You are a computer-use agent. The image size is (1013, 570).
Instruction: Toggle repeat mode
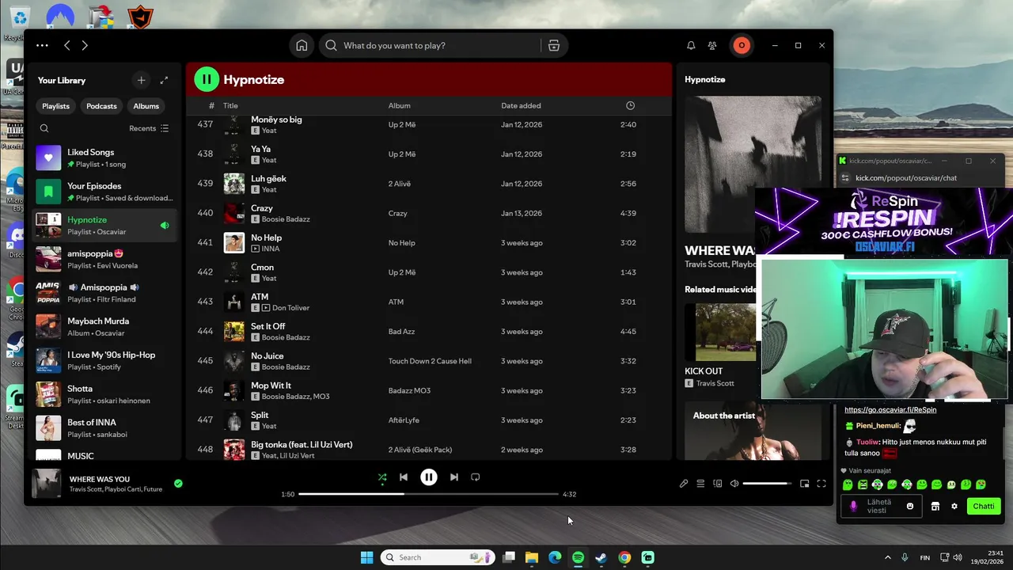tap(476, 477)
